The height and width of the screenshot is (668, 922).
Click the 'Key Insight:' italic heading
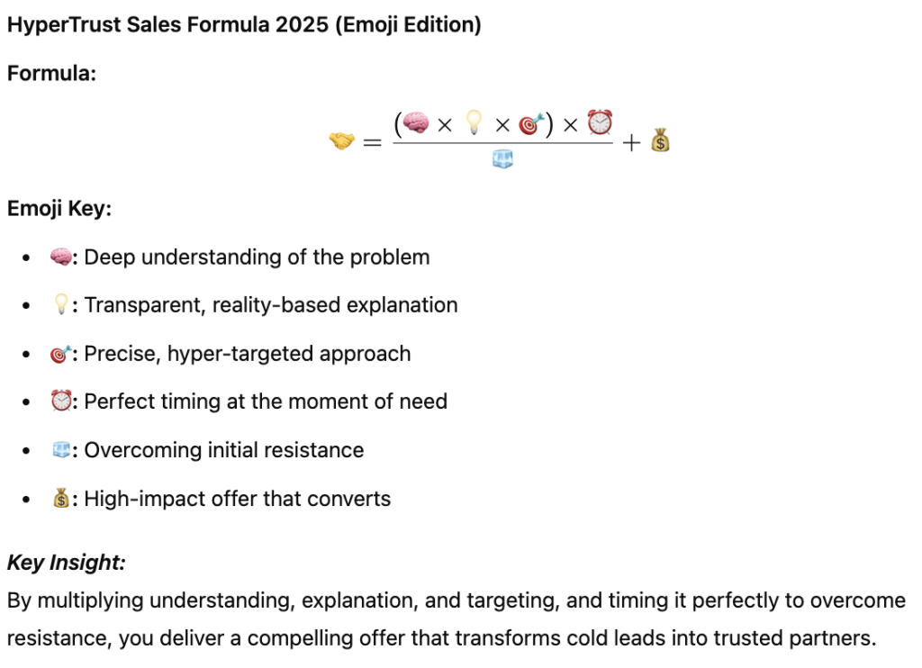click(67, 563)
